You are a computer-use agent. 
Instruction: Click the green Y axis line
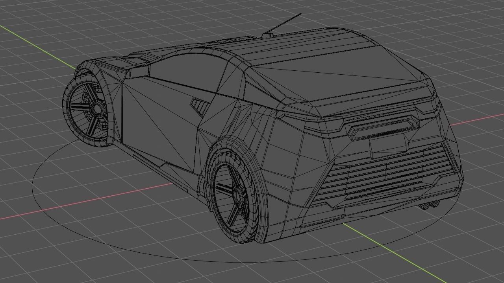pos(394,253)
